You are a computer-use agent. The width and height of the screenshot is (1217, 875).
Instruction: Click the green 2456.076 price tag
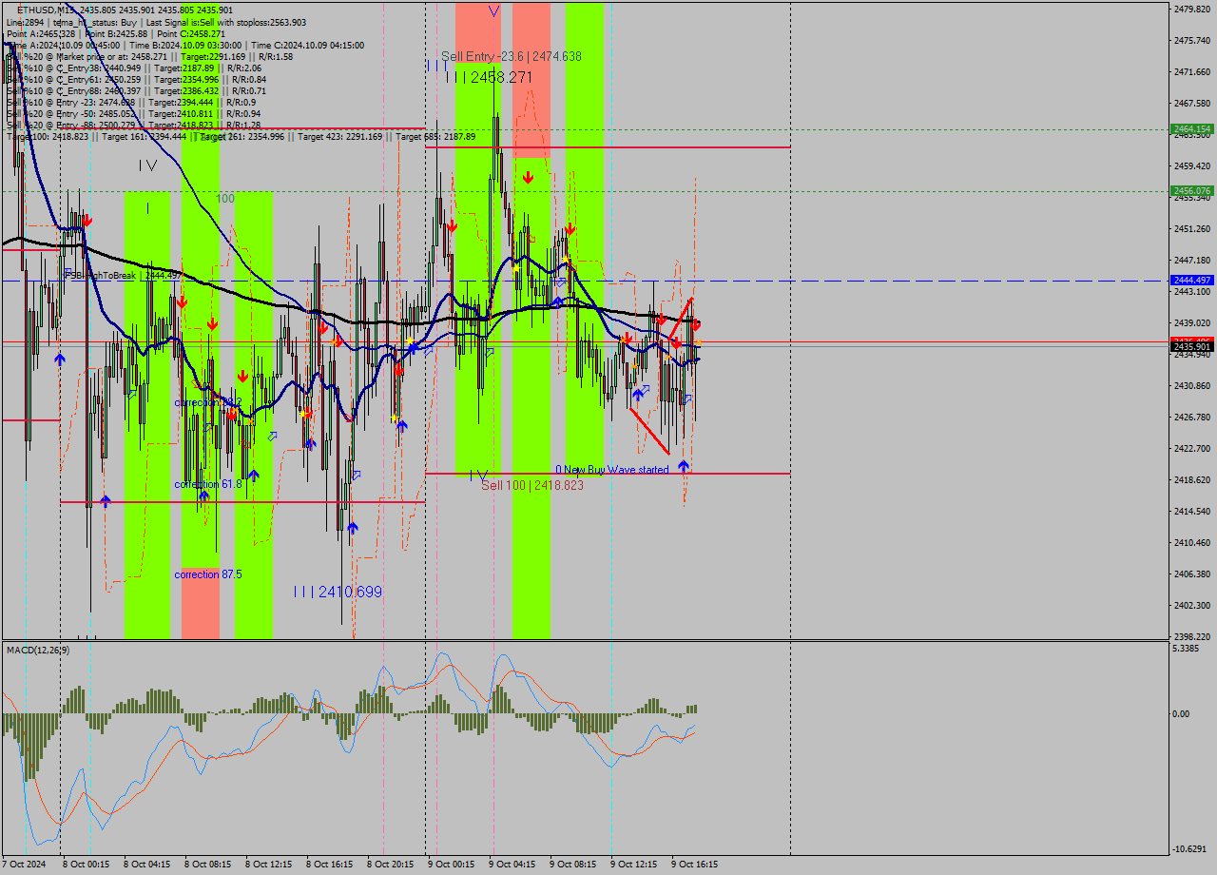1192,191
